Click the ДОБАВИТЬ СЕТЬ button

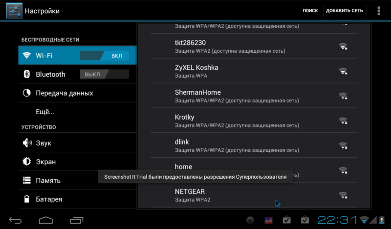(x=345, y=11)
